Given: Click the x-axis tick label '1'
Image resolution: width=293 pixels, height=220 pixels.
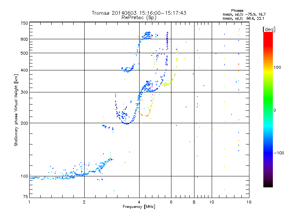Looking at the screenshot, I should (x=29, y=202).
